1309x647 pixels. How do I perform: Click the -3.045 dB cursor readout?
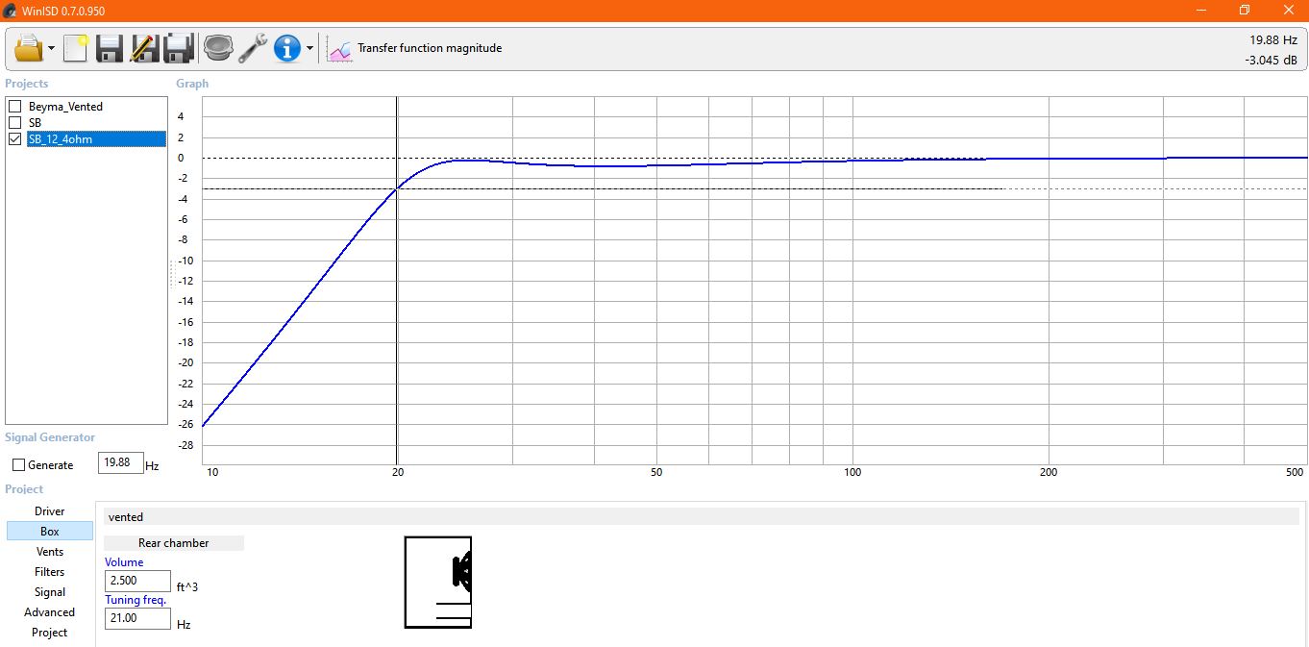1271,60
